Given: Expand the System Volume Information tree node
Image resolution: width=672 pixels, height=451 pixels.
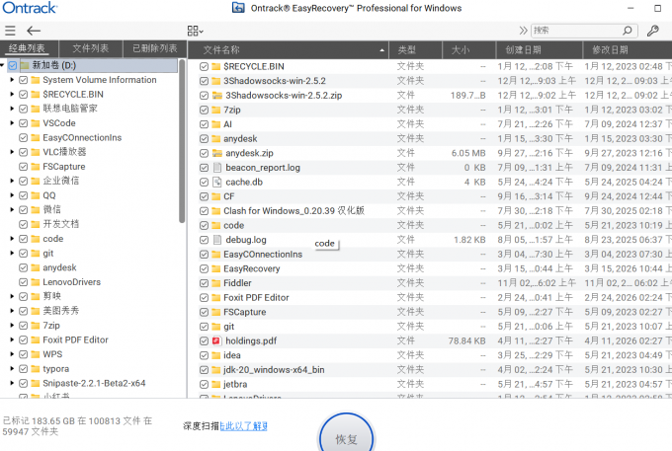Looking at the screenshot, I should point(12,80).
